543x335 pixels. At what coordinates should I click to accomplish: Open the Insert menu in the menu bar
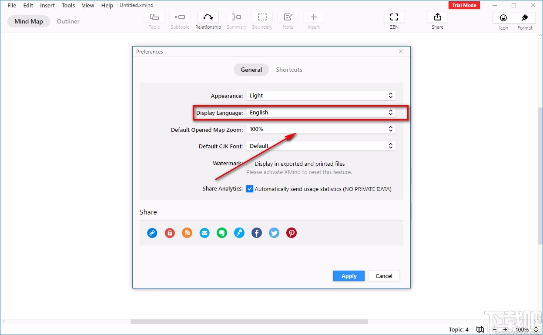click(x=47, y=5)
